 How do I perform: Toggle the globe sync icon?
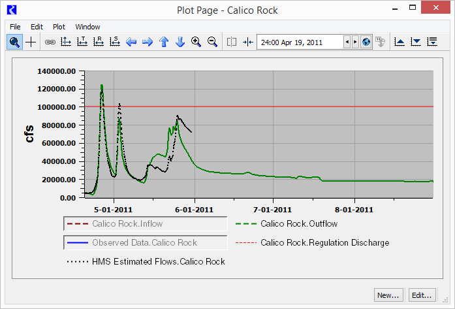tap(366, 42)
